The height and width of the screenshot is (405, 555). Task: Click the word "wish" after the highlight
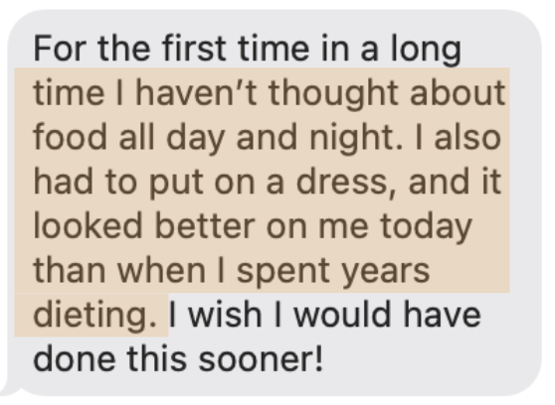(225, 315)
